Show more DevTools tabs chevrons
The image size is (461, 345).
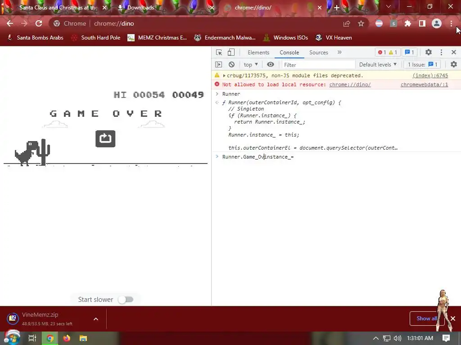click(339, 52)
